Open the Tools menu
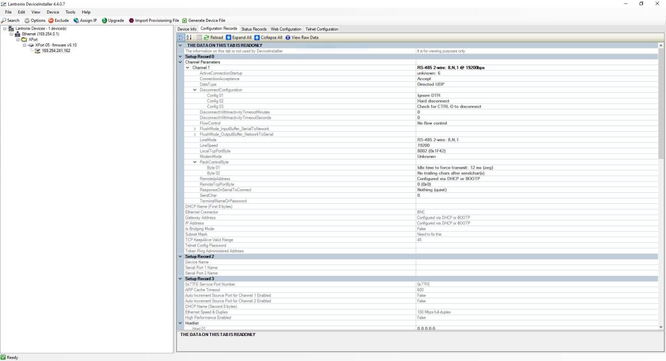Image resolution: width=666 pixels, height=361 pixels. 70,12
